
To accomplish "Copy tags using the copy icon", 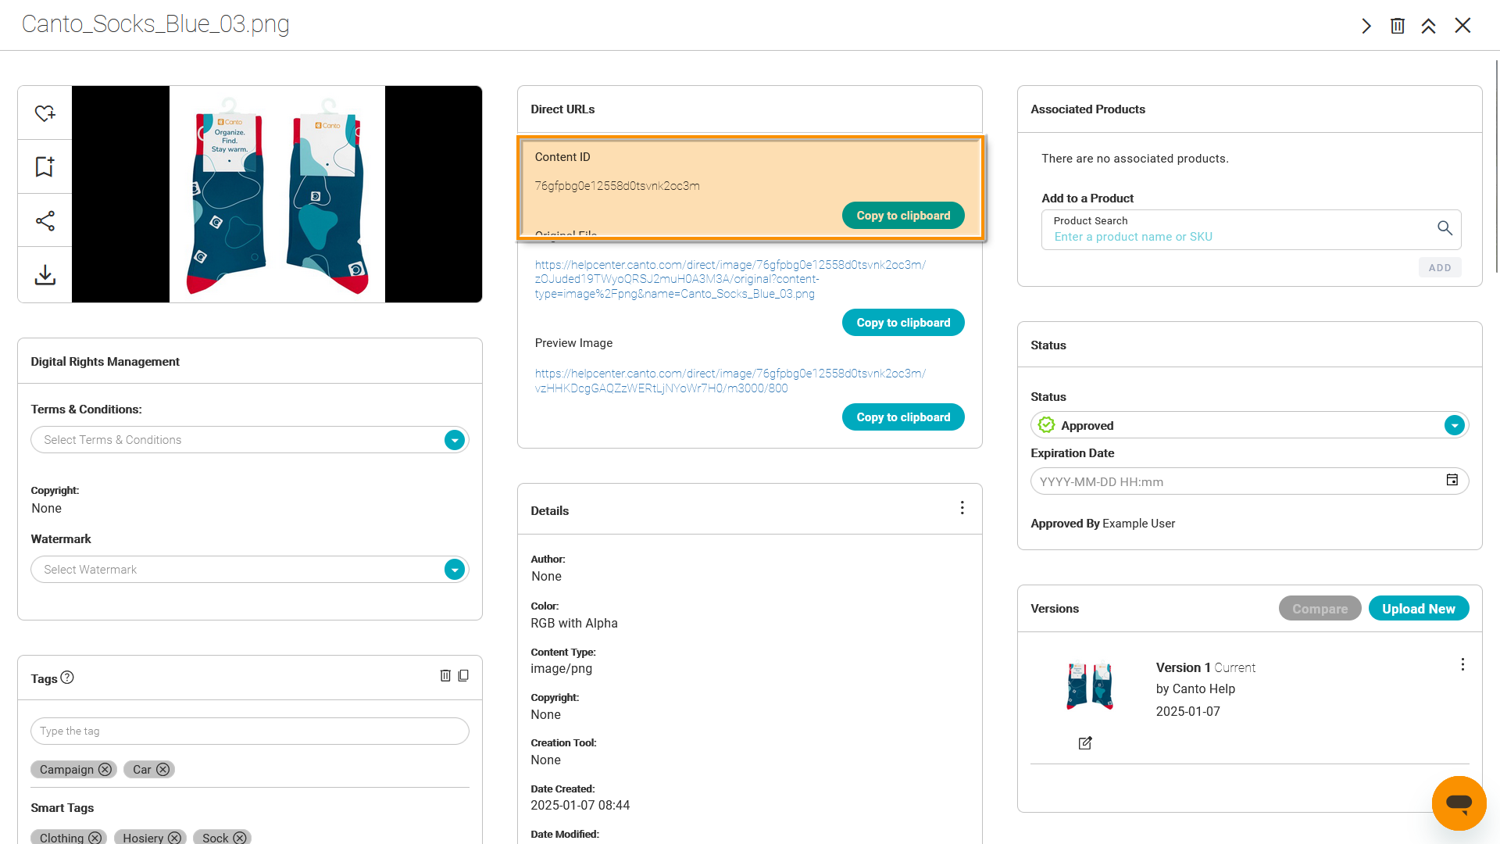I will click(463, 675).
